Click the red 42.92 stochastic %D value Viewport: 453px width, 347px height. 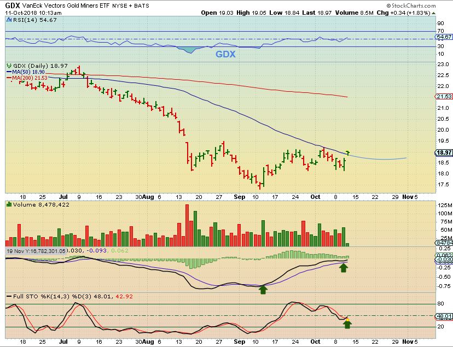pyautogui.click(x=124, y=296)
